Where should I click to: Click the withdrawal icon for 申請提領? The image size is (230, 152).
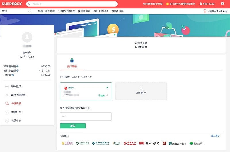point(7,104)
